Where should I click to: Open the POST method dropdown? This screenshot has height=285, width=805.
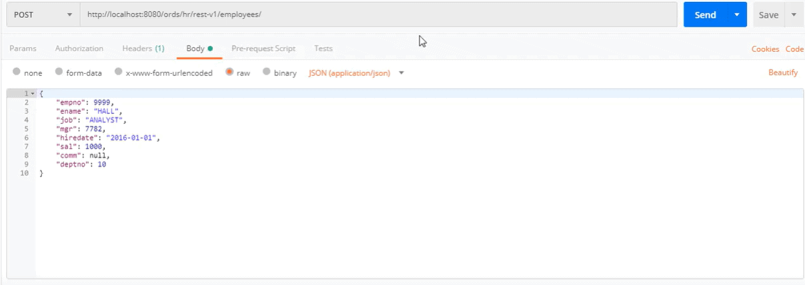(43, 15)
